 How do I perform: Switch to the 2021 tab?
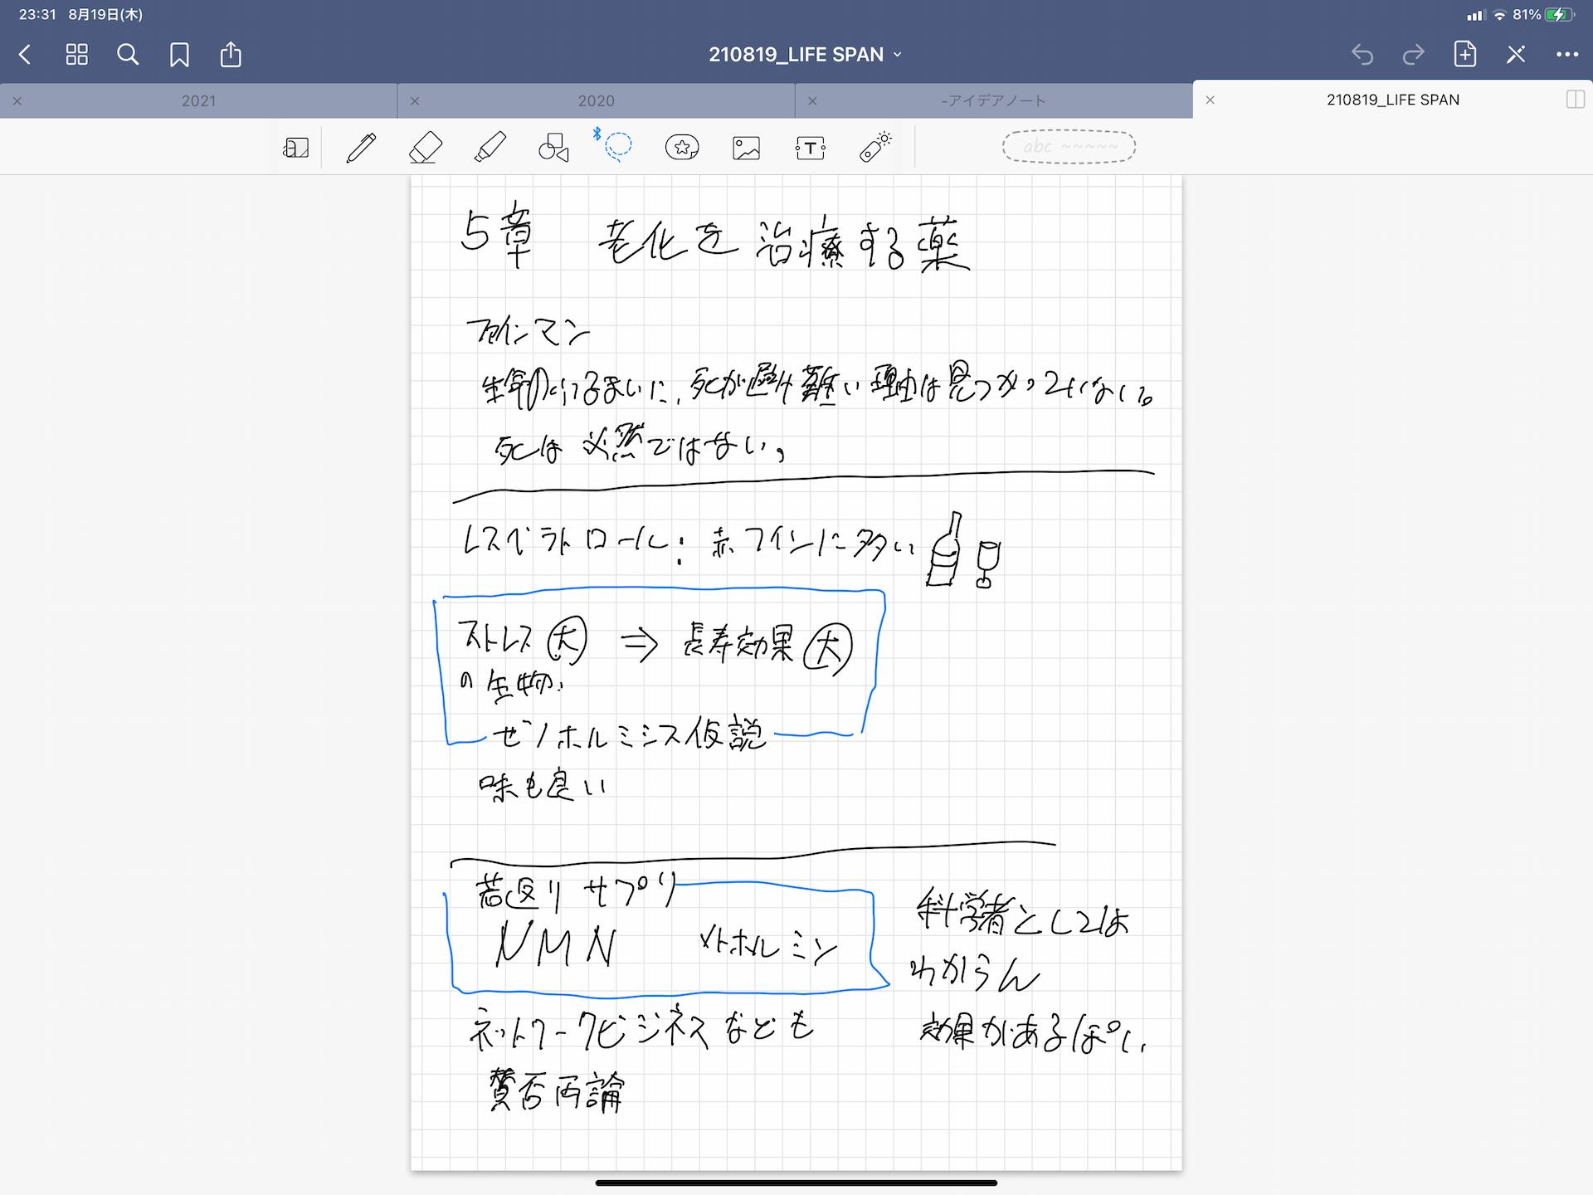198,100
